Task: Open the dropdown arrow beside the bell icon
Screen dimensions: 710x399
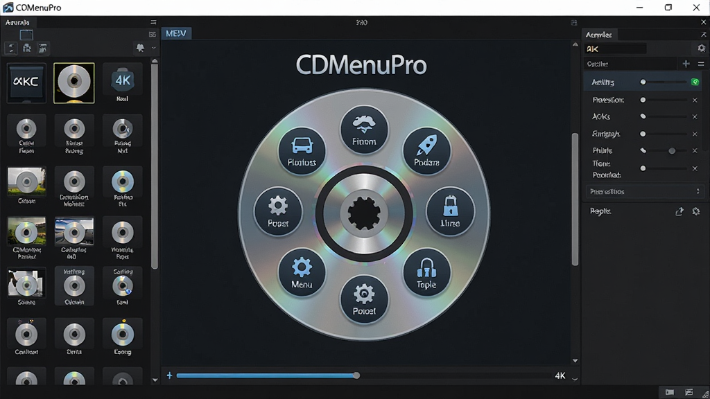Action: [153, 48]
